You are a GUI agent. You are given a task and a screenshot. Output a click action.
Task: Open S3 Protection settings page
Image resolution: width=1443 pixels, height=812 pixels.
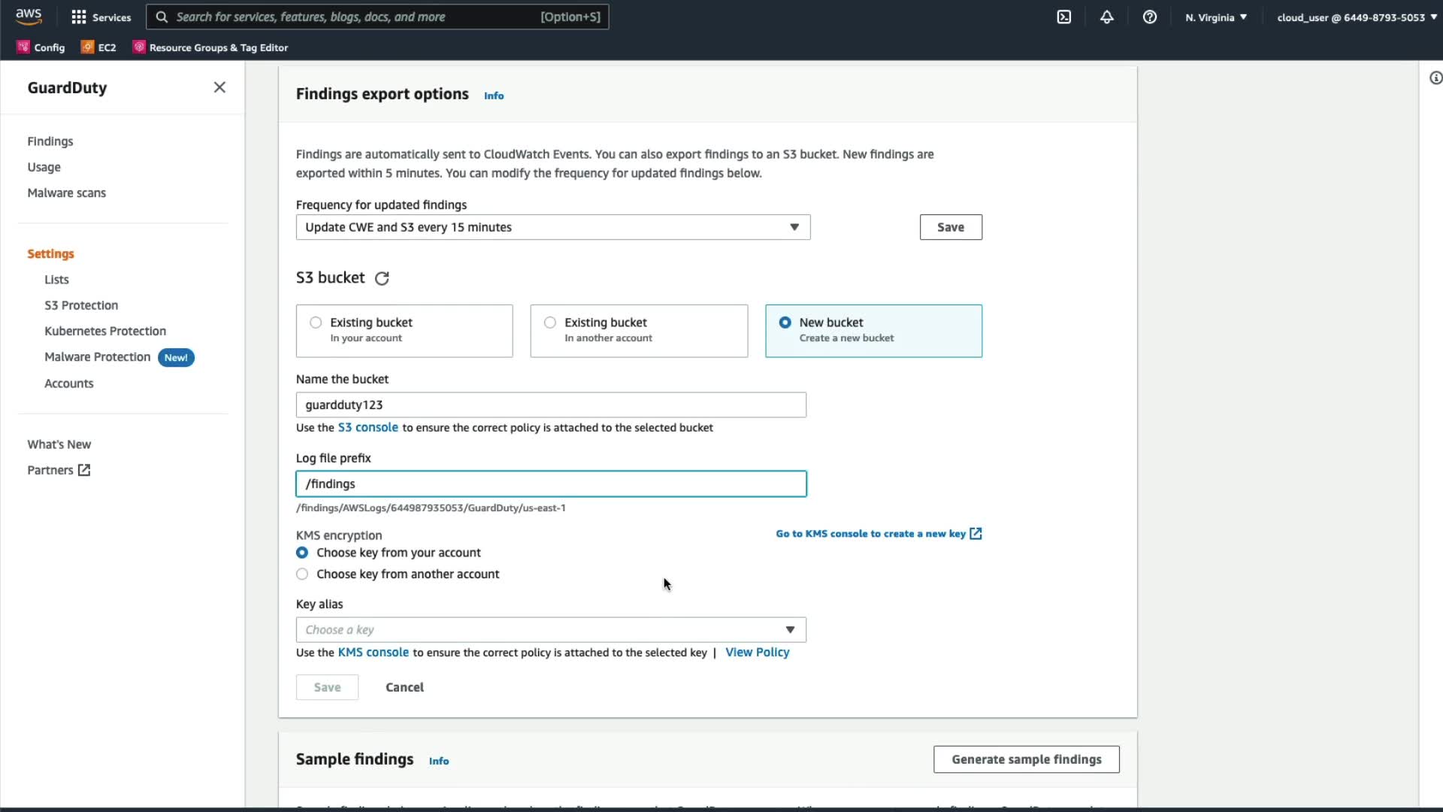tap(81, 305)
